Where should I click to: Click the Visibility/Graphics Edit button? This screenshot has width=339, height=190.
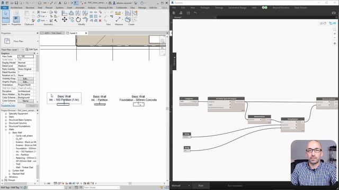(x=25, y=79)
